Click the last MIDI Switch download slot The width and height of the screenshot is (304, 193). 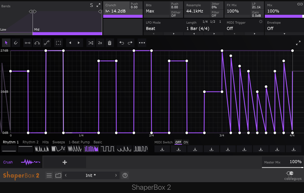coord(293,149)
